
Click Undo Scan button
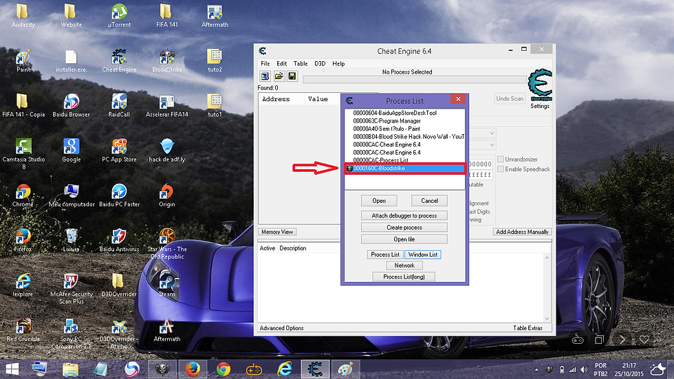pos(510,99)
